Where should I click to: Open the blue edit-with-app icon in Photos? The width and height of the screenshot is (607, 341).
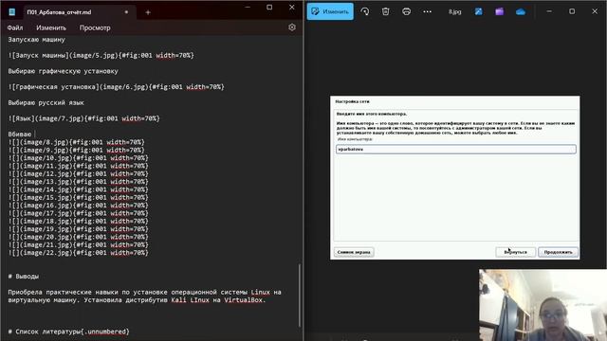(x=478, y=11)
